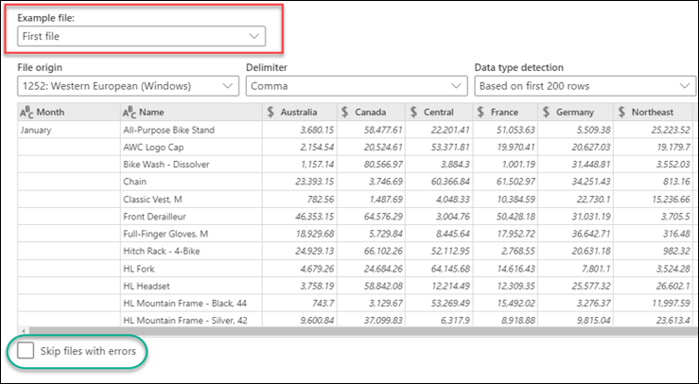The image size is (699, 384).
Task: Select the France column header
Action: (x=505, y=112)
